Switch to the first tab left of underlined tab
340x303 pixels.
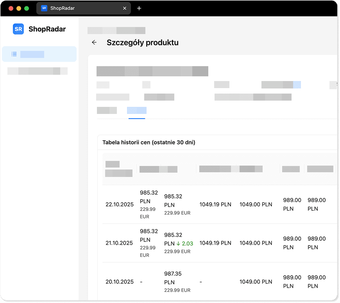point(107,110)
